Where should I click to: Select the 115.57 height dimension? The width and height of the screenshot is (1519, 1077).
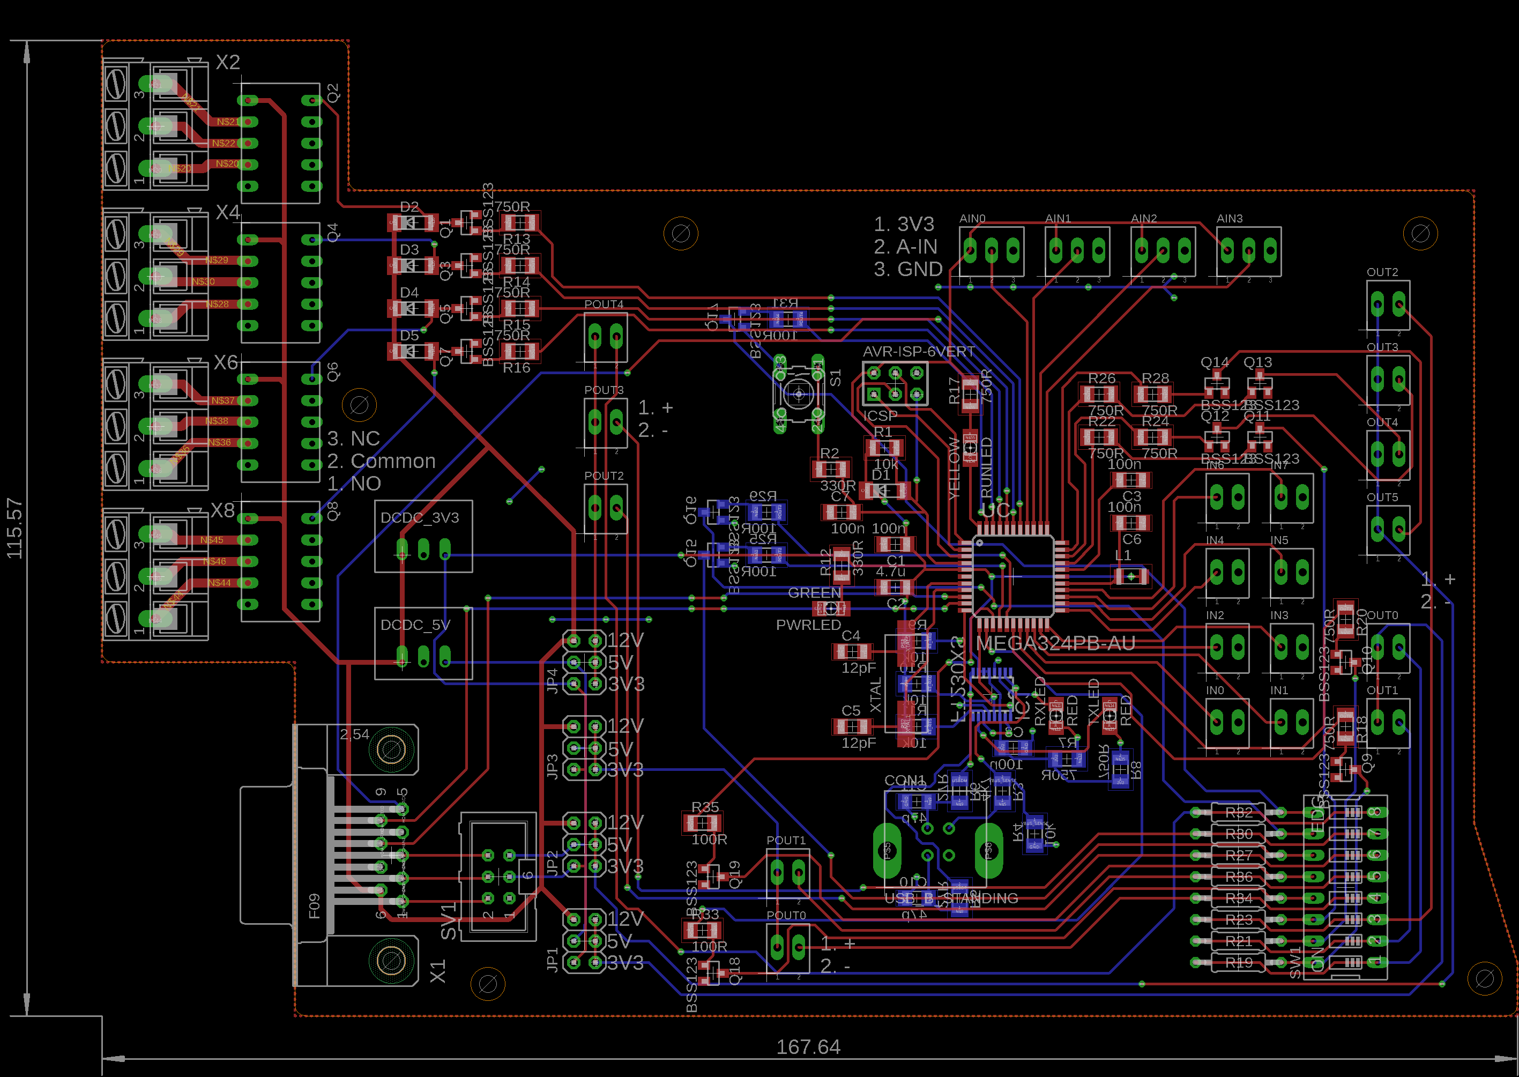pyautogui.click(x=14, y=529)
